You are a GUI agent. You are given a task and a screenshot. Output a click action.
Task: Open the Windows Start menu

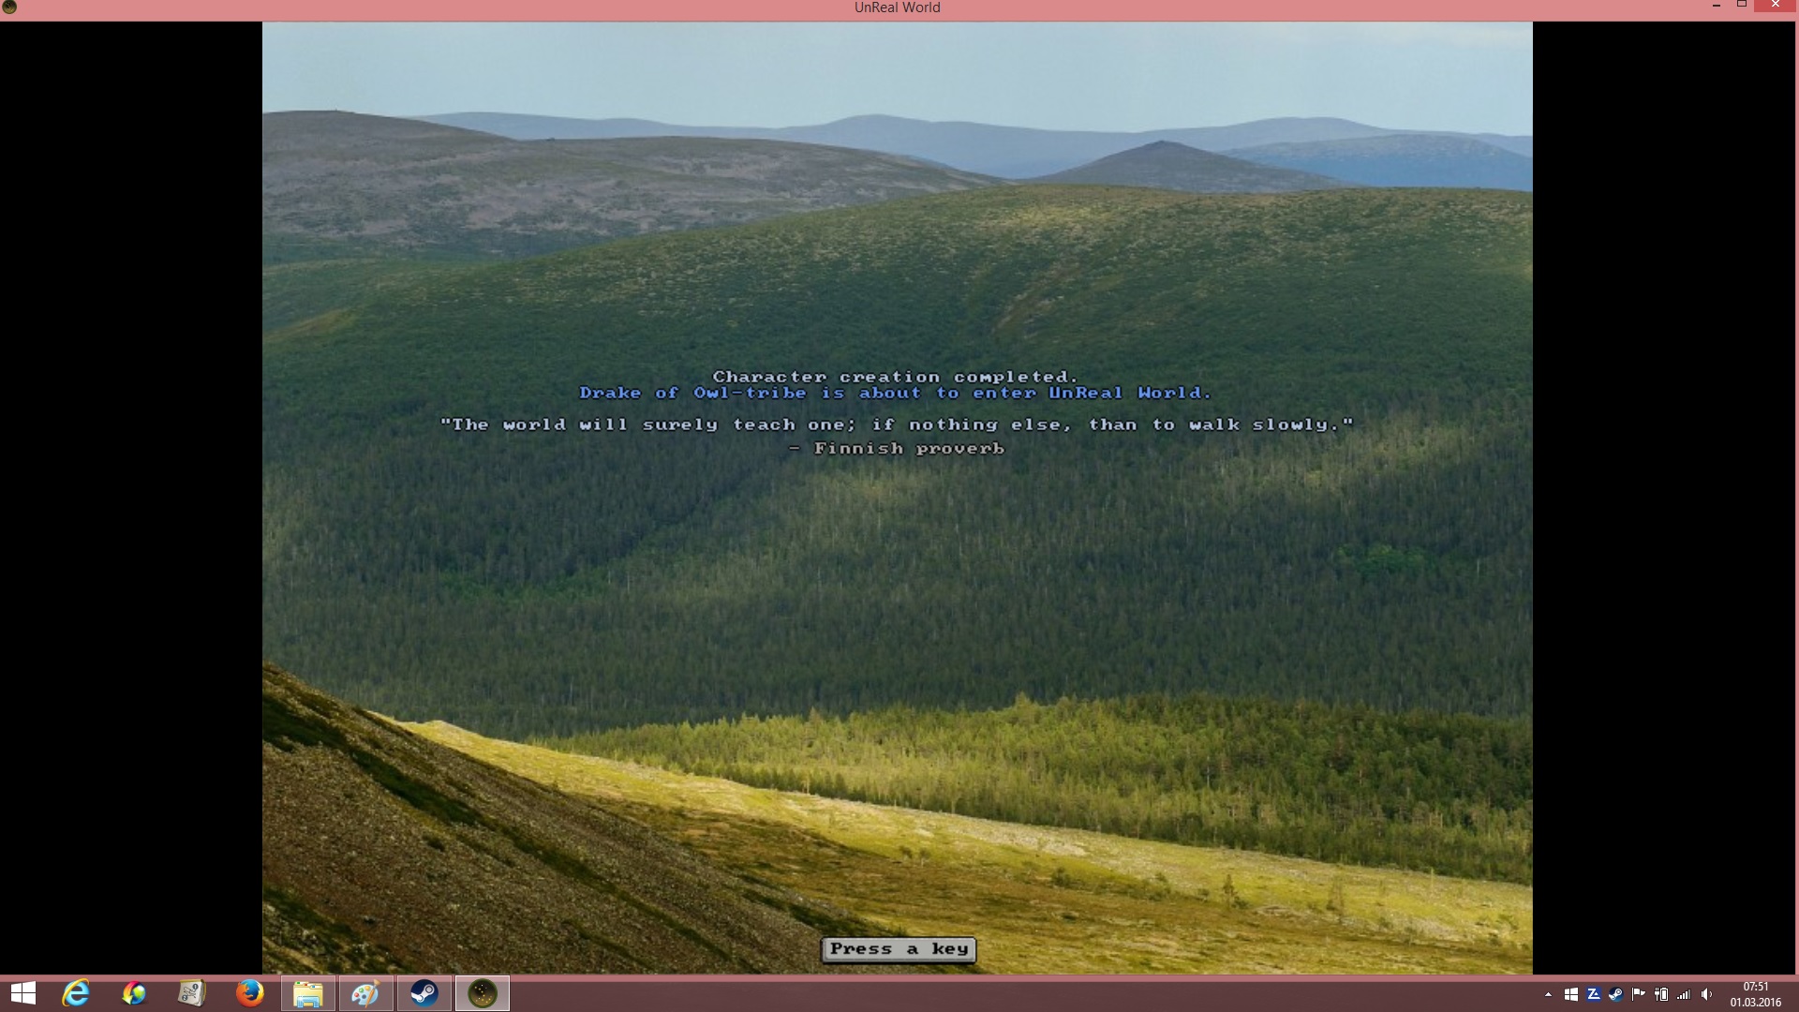point(23,993)
